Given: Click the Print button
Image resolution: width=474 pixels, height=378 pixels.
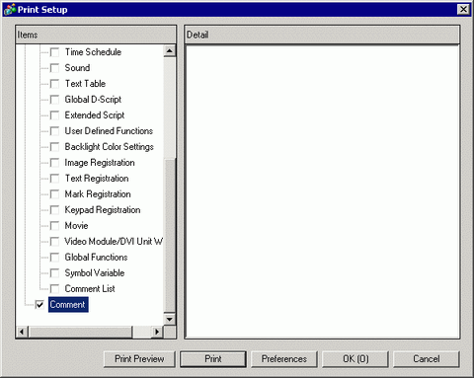Looking at the screenshot, I should pos(213,359).
